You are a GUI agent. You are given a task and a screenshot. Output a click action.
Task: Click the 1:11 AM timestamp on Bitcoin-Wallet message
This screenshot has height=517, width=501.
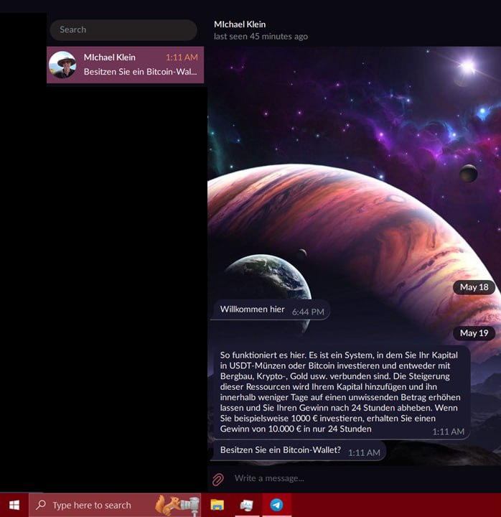pos(364,452)
